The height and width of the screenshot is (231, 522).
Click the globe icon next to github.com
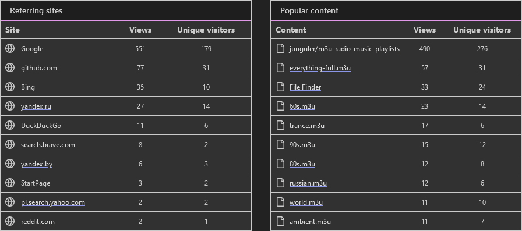[x=10, y=68]
